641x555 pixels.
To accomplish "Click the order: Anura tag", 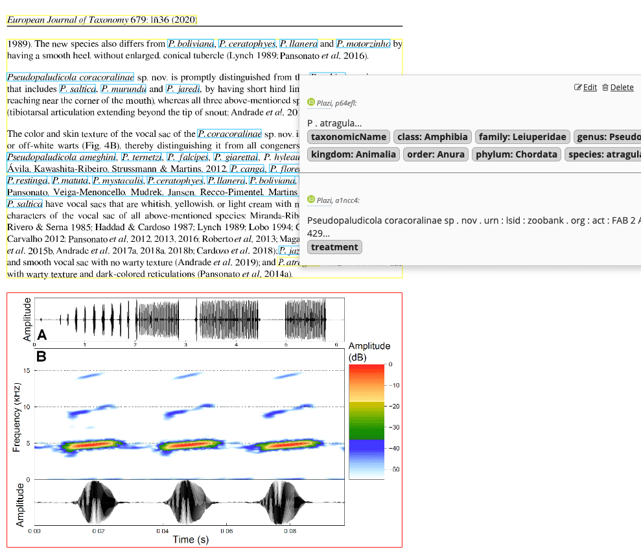I will point(435,154).
